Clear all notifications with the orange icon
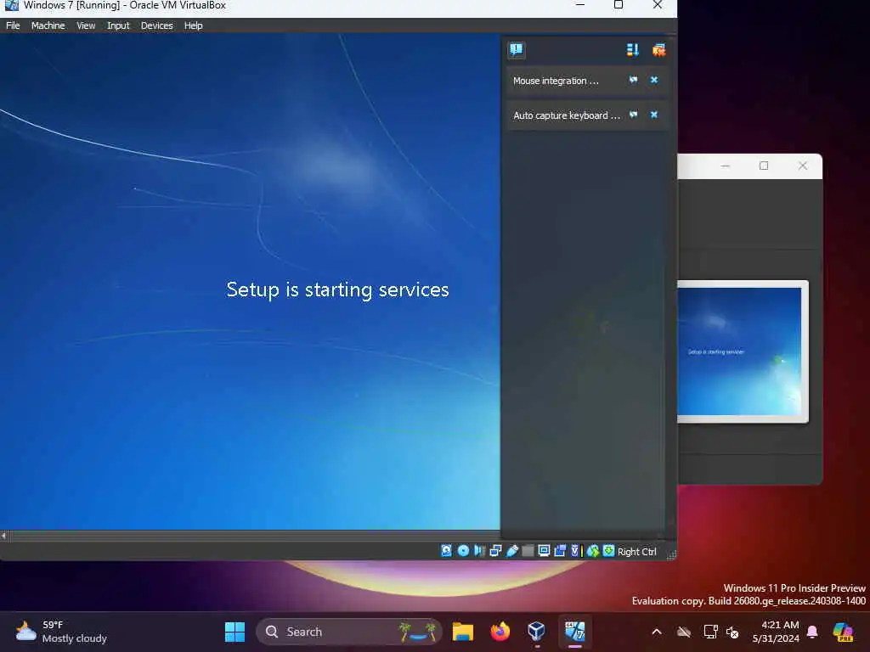The height and width of the screenshot is (652, 870). click(658, 50)
